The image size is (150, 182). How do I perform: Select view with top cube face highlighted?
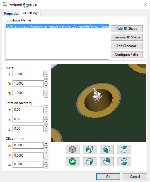click(x=124, y=149)
